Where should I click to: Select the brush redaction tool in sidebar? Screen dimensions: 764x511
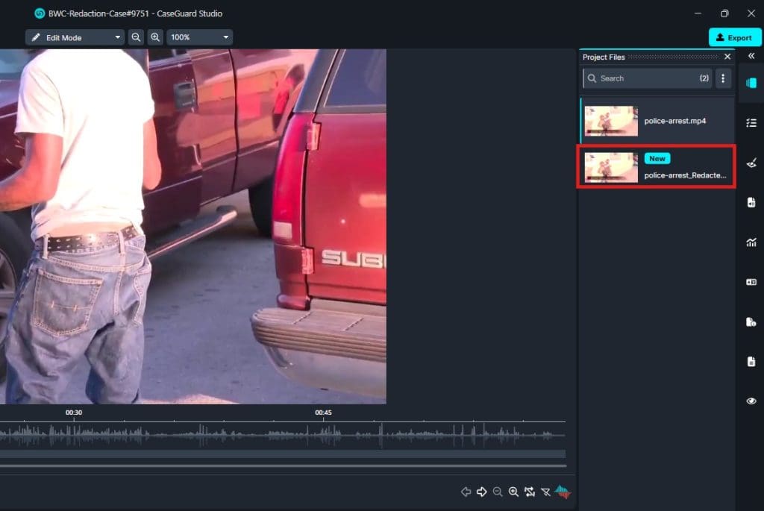[751, 162]
